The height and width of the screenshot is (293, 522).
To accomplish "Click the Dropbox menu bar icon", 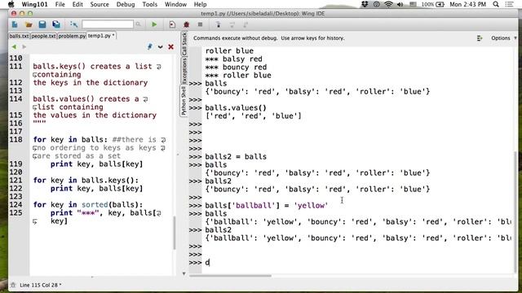I will (x=365, y=4).
